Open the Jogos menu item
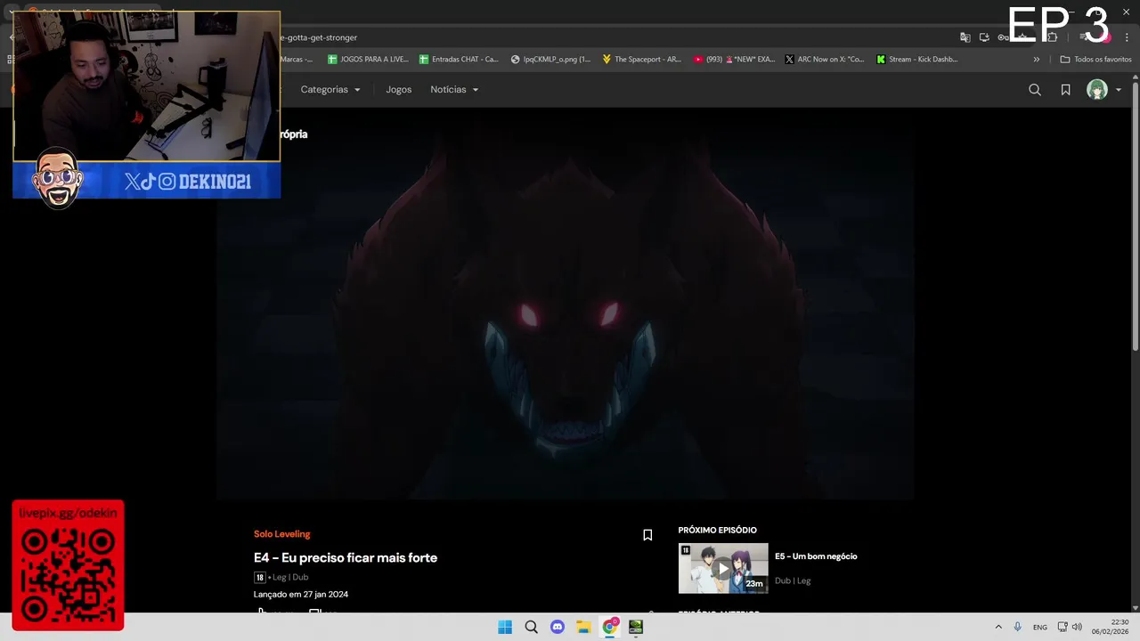The image size is (1140, 641). coord(398,90)
